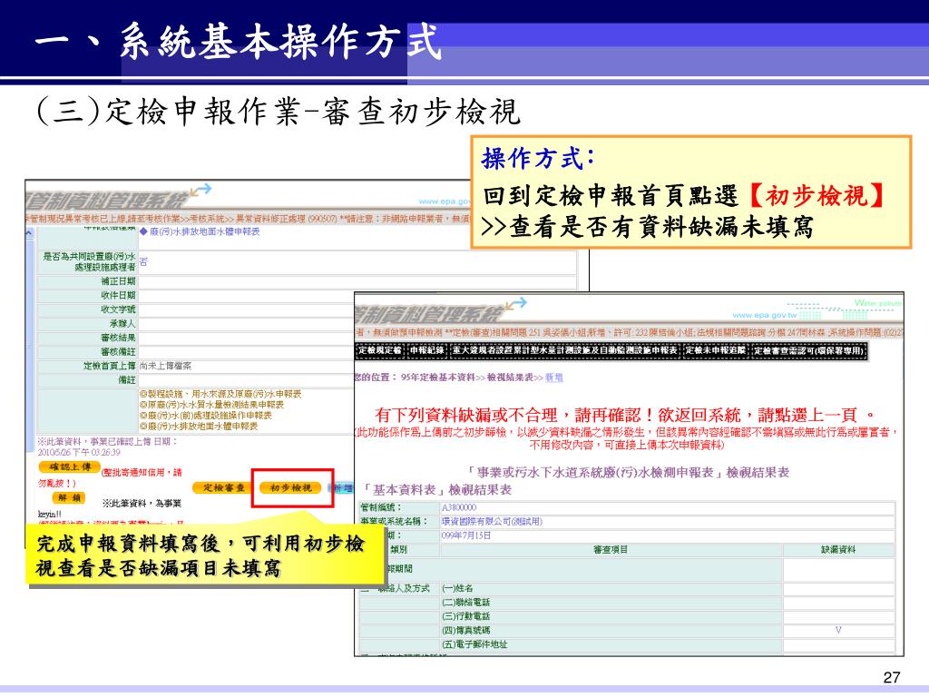The image size is (929, 697).
Task: Click the 審核結果 field label
Action: (x=118, y=338)
